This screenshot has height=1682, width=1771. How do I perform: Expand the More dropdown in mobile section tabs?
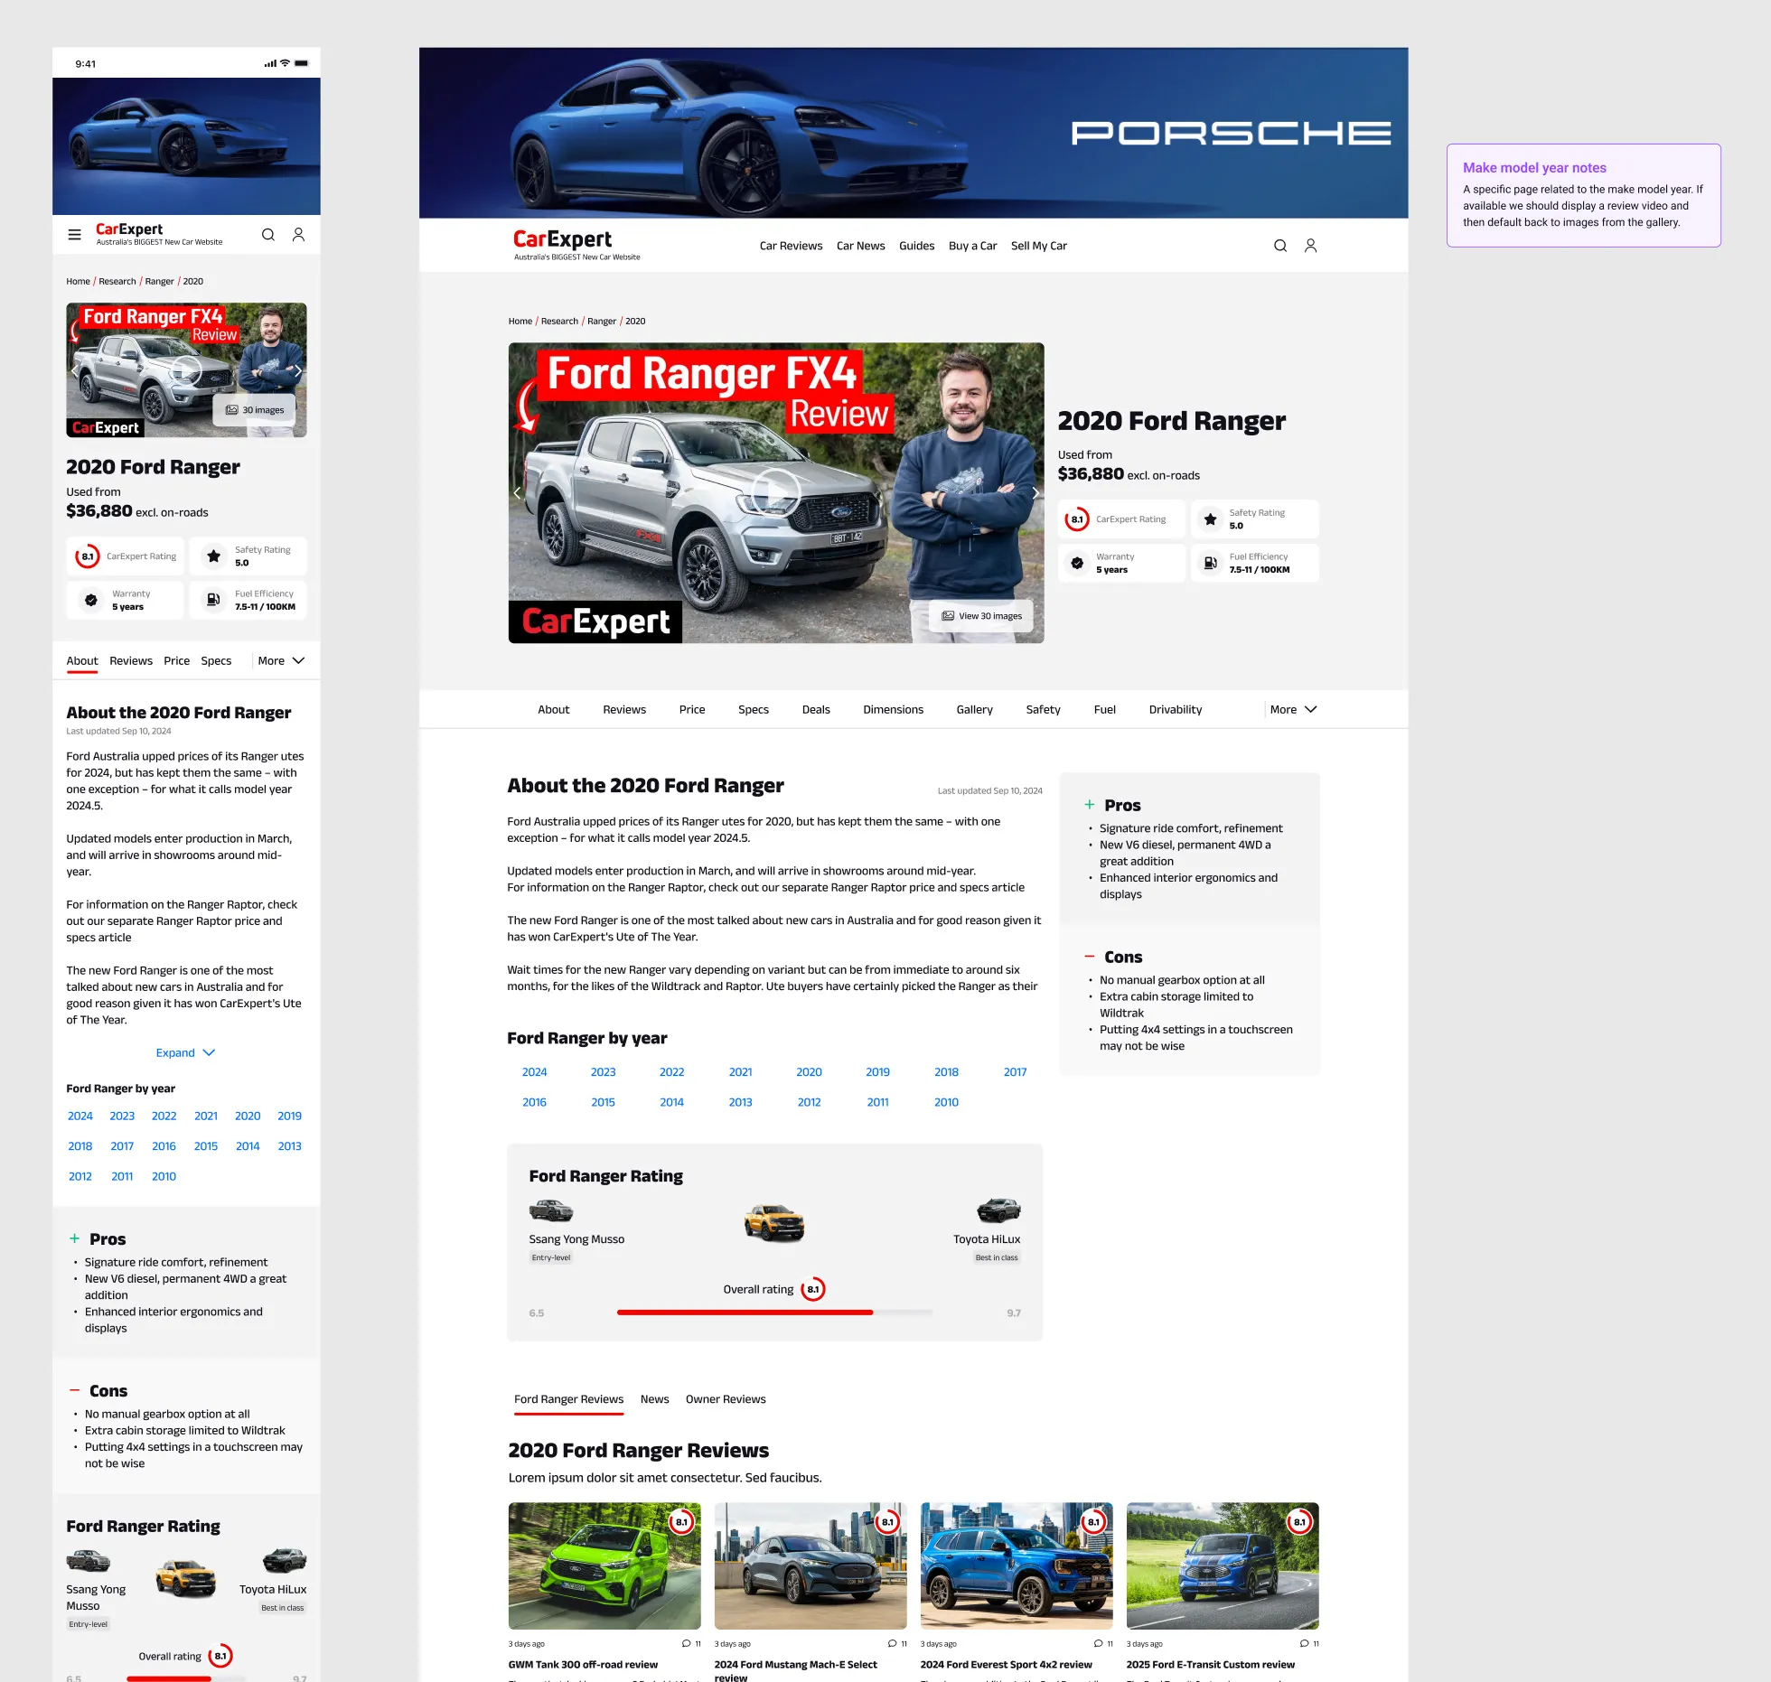click(281, 661)
